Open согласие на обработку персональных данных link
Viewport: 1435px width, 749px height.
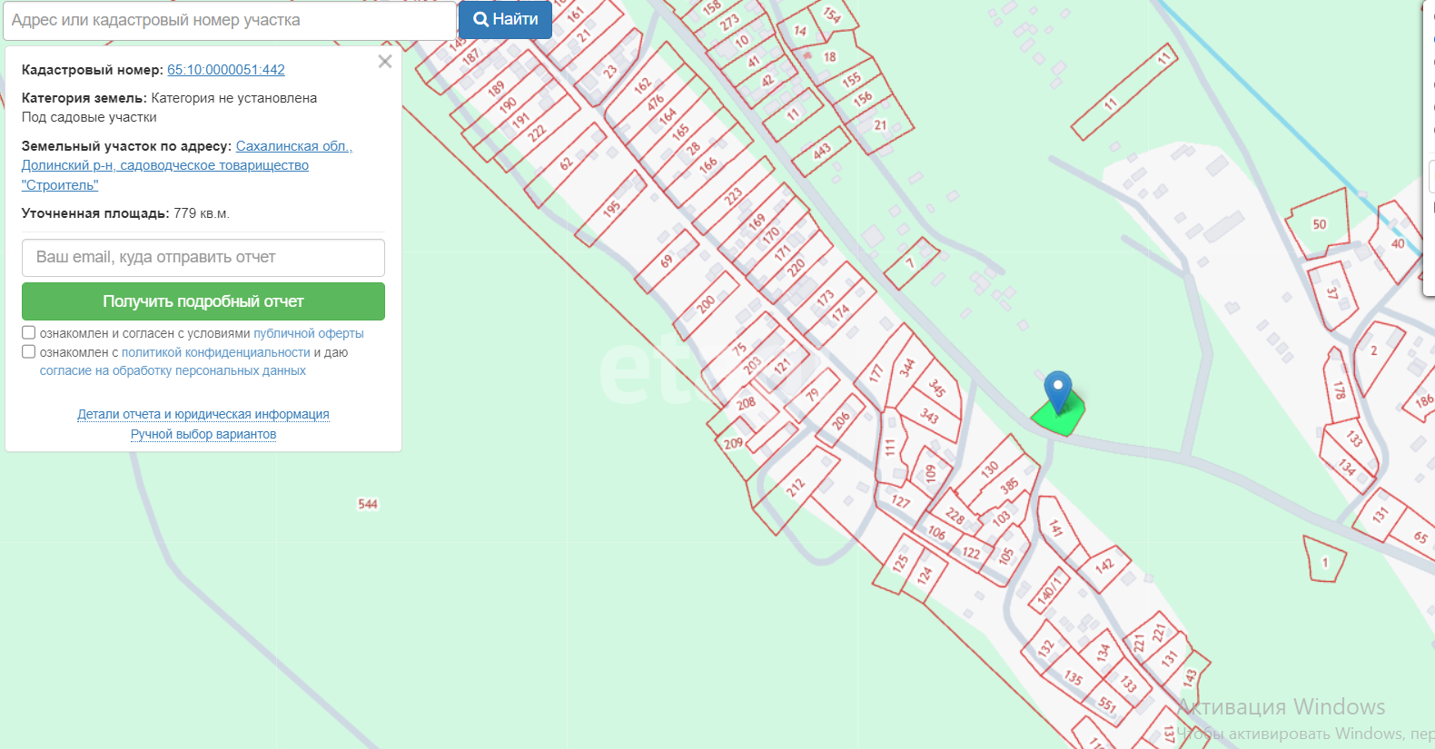(173, 370)
